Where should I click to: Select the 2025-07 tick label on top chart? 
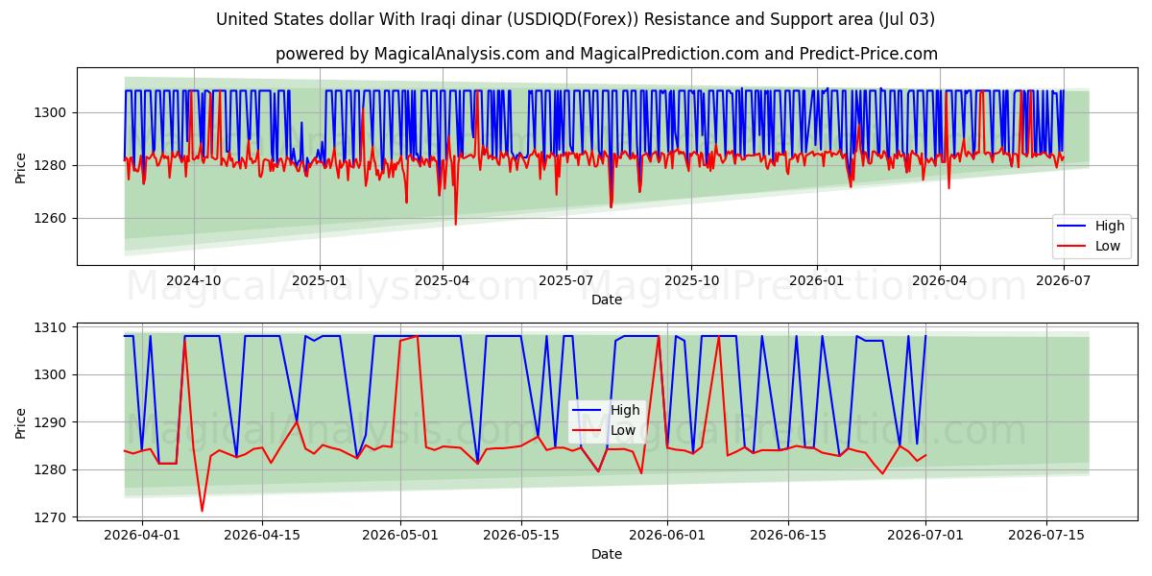565,280
